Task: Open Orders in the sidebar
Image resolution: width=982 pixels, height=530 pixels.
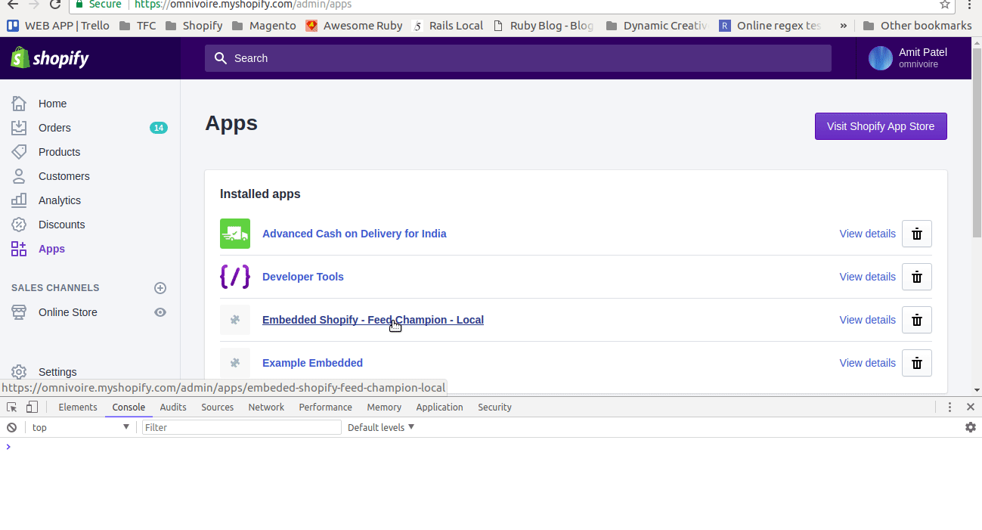Action: click(54, 128)
